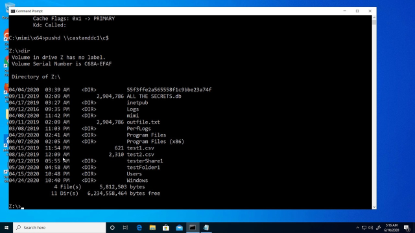Open Cortana from the taskbar
Image resolution: width=415 pixels, height=233 pixels.
tap(112, 227)
